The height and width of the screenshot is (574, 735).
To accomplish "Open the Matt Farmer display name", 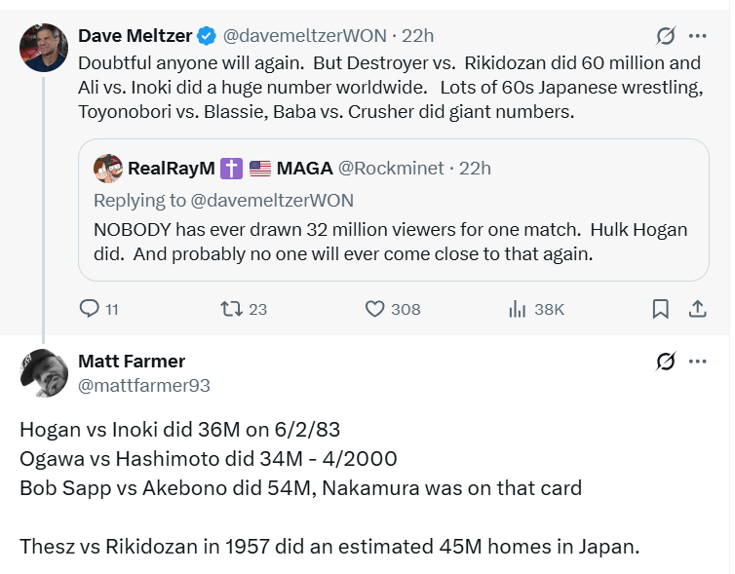I will pyautogui.click(x=132, y=362).
